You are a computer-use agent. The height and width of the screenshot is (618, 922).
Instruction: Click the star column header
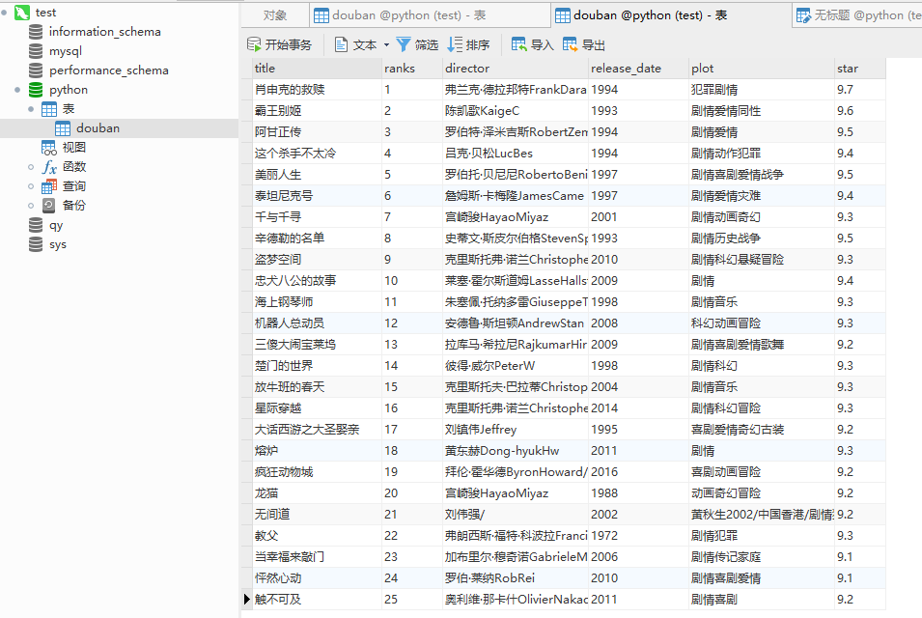tap(848, 69)
